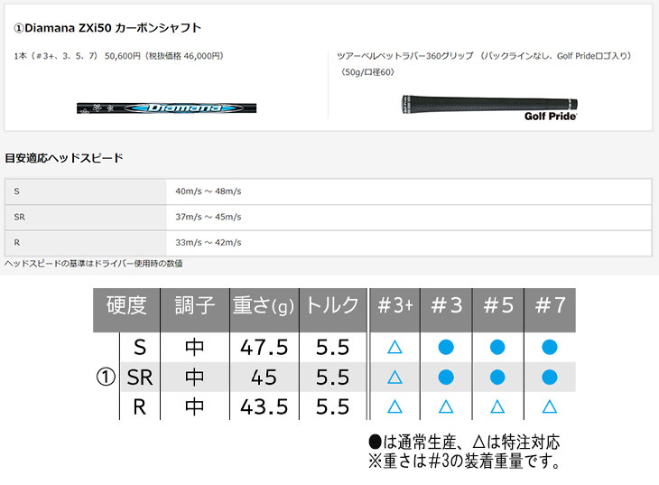Click the 45 weight value in SR row
659x485 pixels.
[x=264, y=378]
